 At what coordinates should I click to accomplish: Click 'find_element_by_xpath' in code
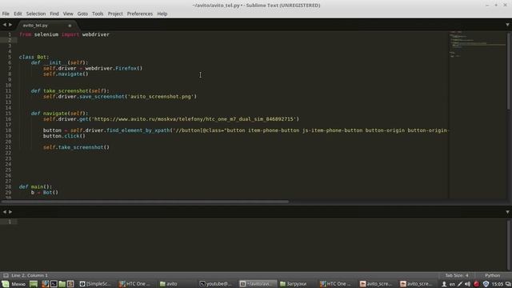(x=138, y=130)
